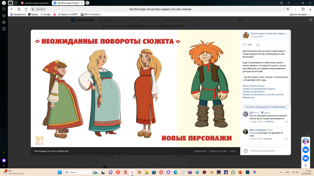Open Opera browser from taskbar
314x176 pixels.
click(161, 172)
